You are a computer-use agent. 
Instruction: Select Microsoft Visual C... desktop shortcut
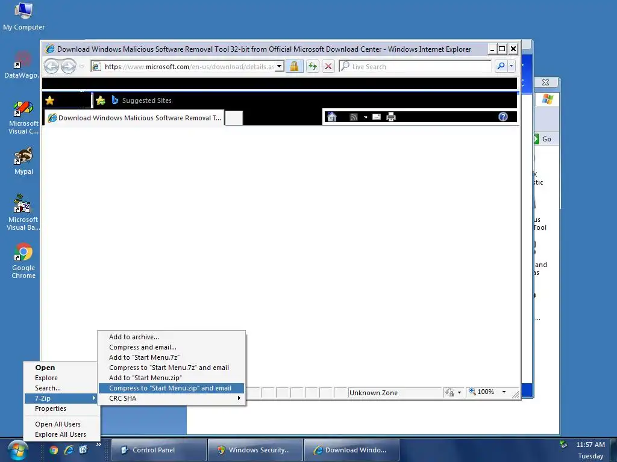pyautogui.click(x=23, y=118)
